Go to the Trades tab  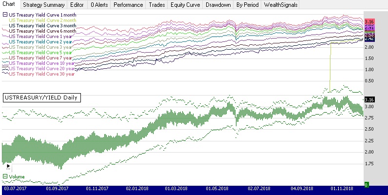[x=156, y=5]
